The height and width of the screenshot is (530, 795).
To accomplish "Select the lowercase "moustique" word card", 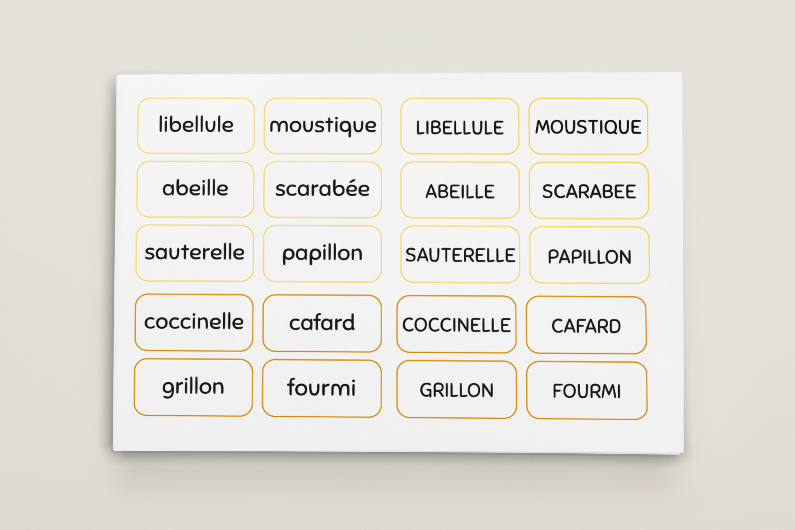I will 323,126.
